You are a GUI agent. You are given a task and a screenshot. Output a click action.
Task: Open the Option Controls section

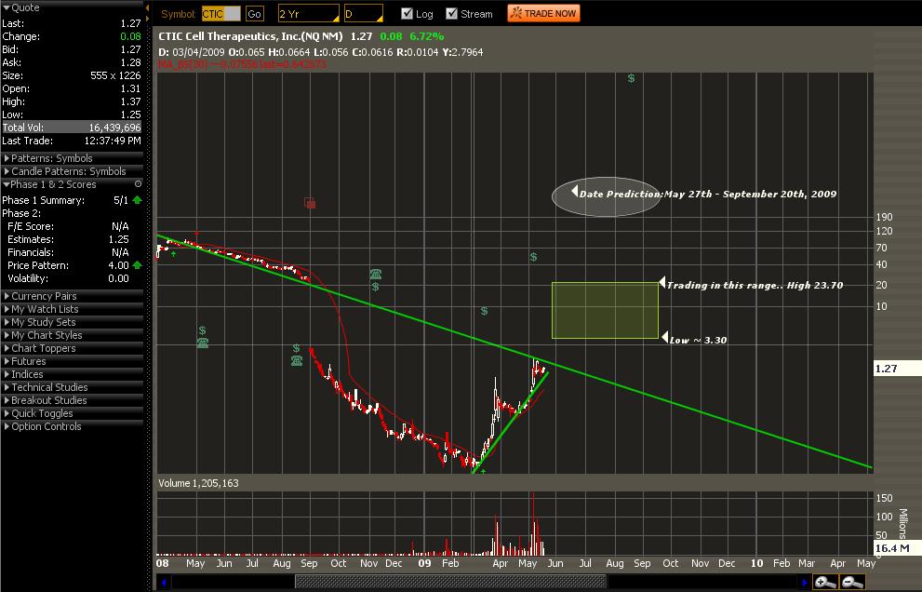73,426
